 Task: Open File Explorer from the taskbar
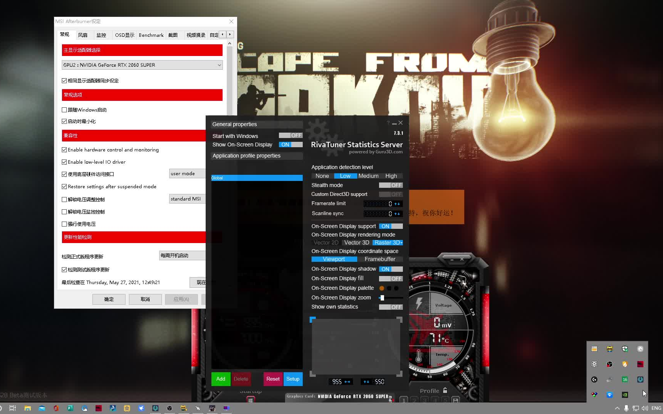point(27,408)
